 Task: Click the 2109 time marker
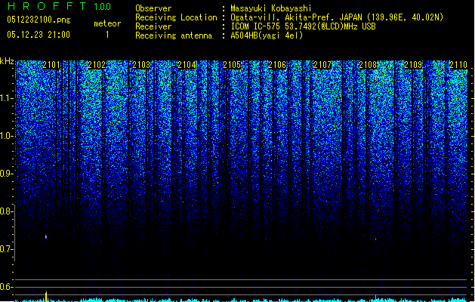click(413, 65)
